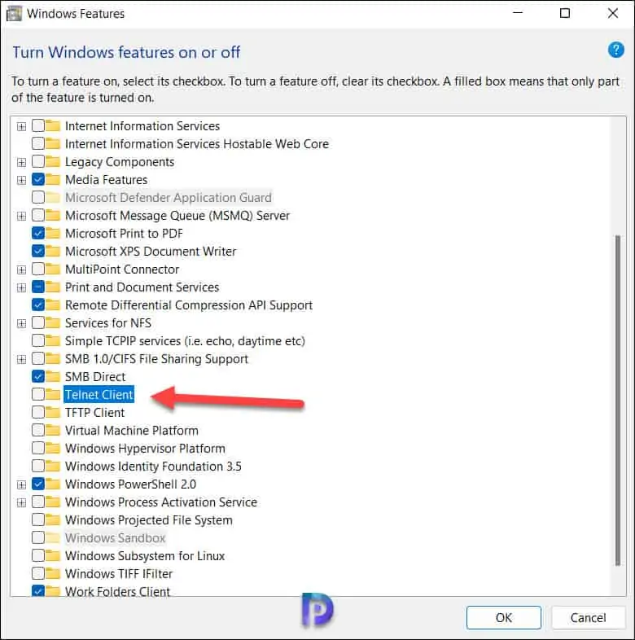Uncheck Microsoft XPS Document Writer checkbox
Viewport: 635px width, 640px height.
[x=38, y=251]
